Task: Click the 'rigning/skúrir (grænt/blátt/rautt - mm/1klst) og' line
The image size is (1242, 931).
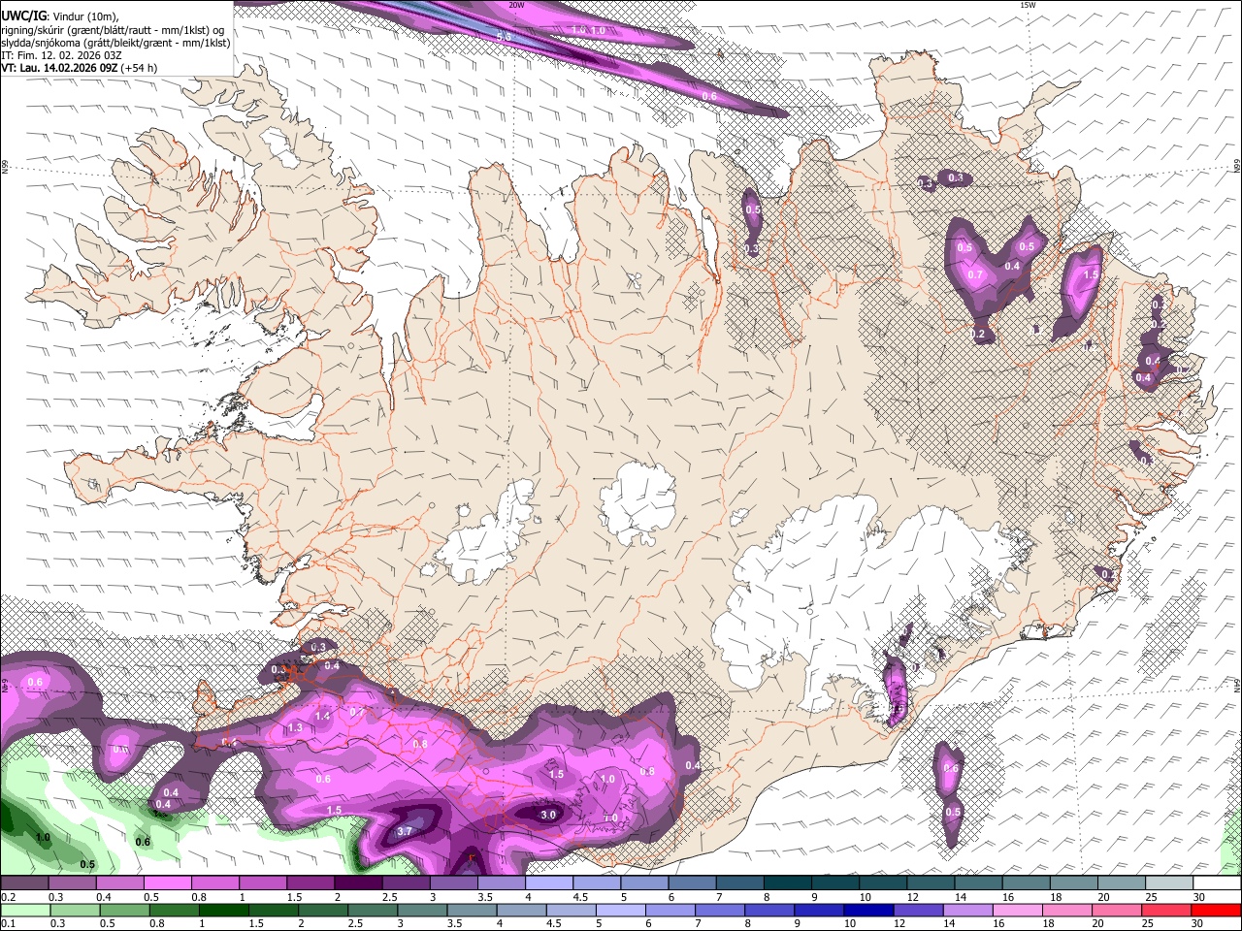Action: (113, 30)
